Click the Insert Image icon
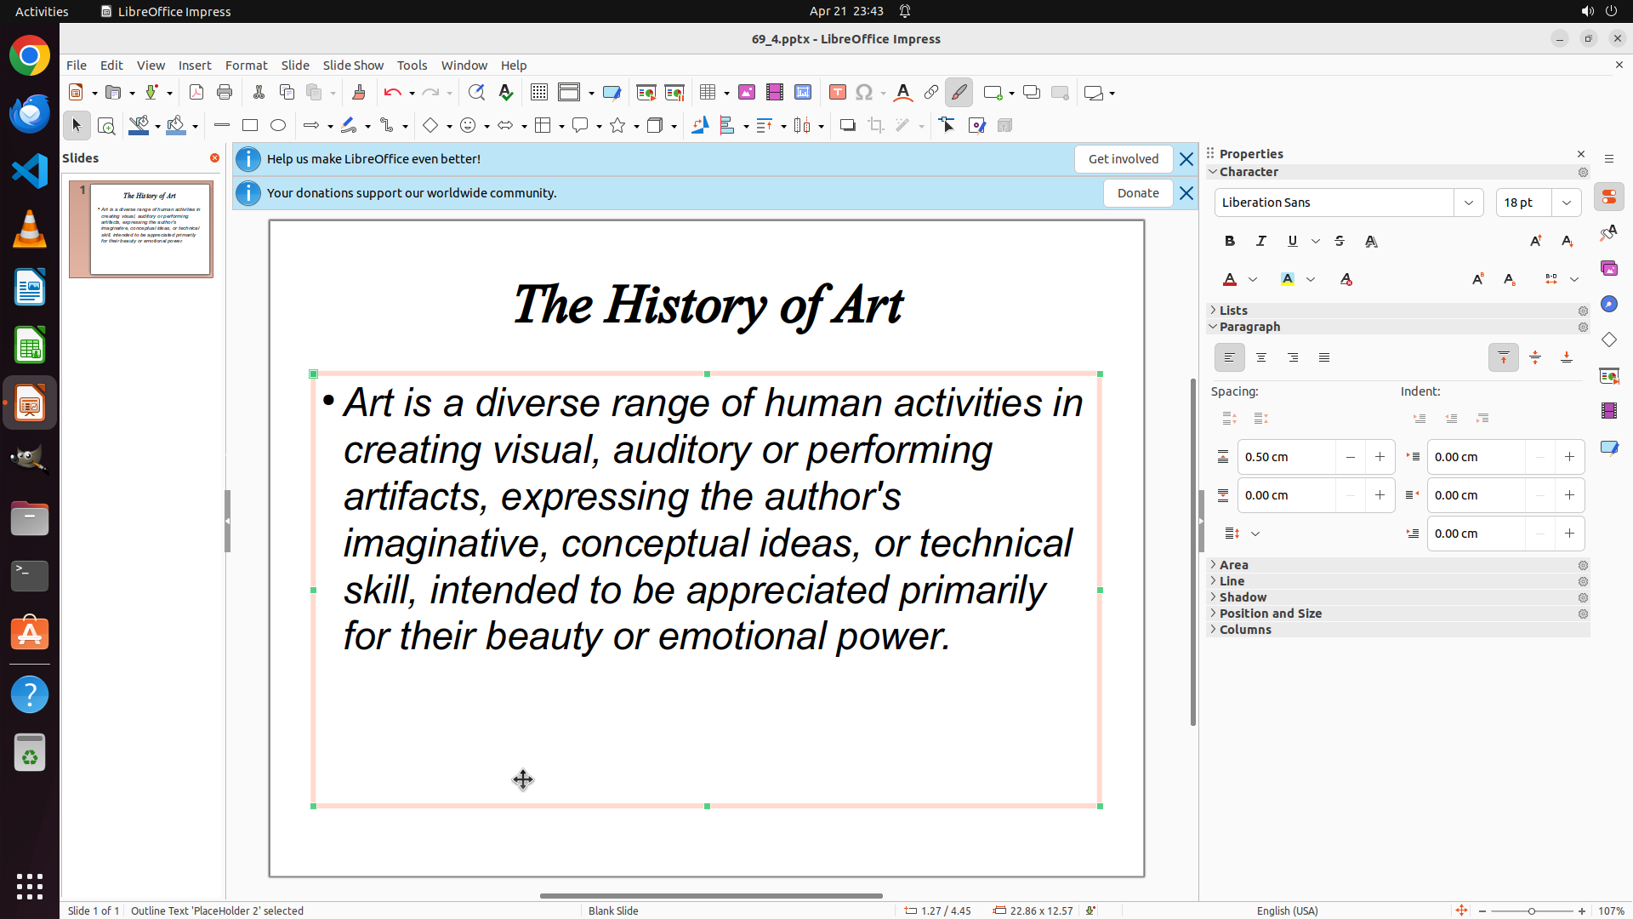 [747, 93]
